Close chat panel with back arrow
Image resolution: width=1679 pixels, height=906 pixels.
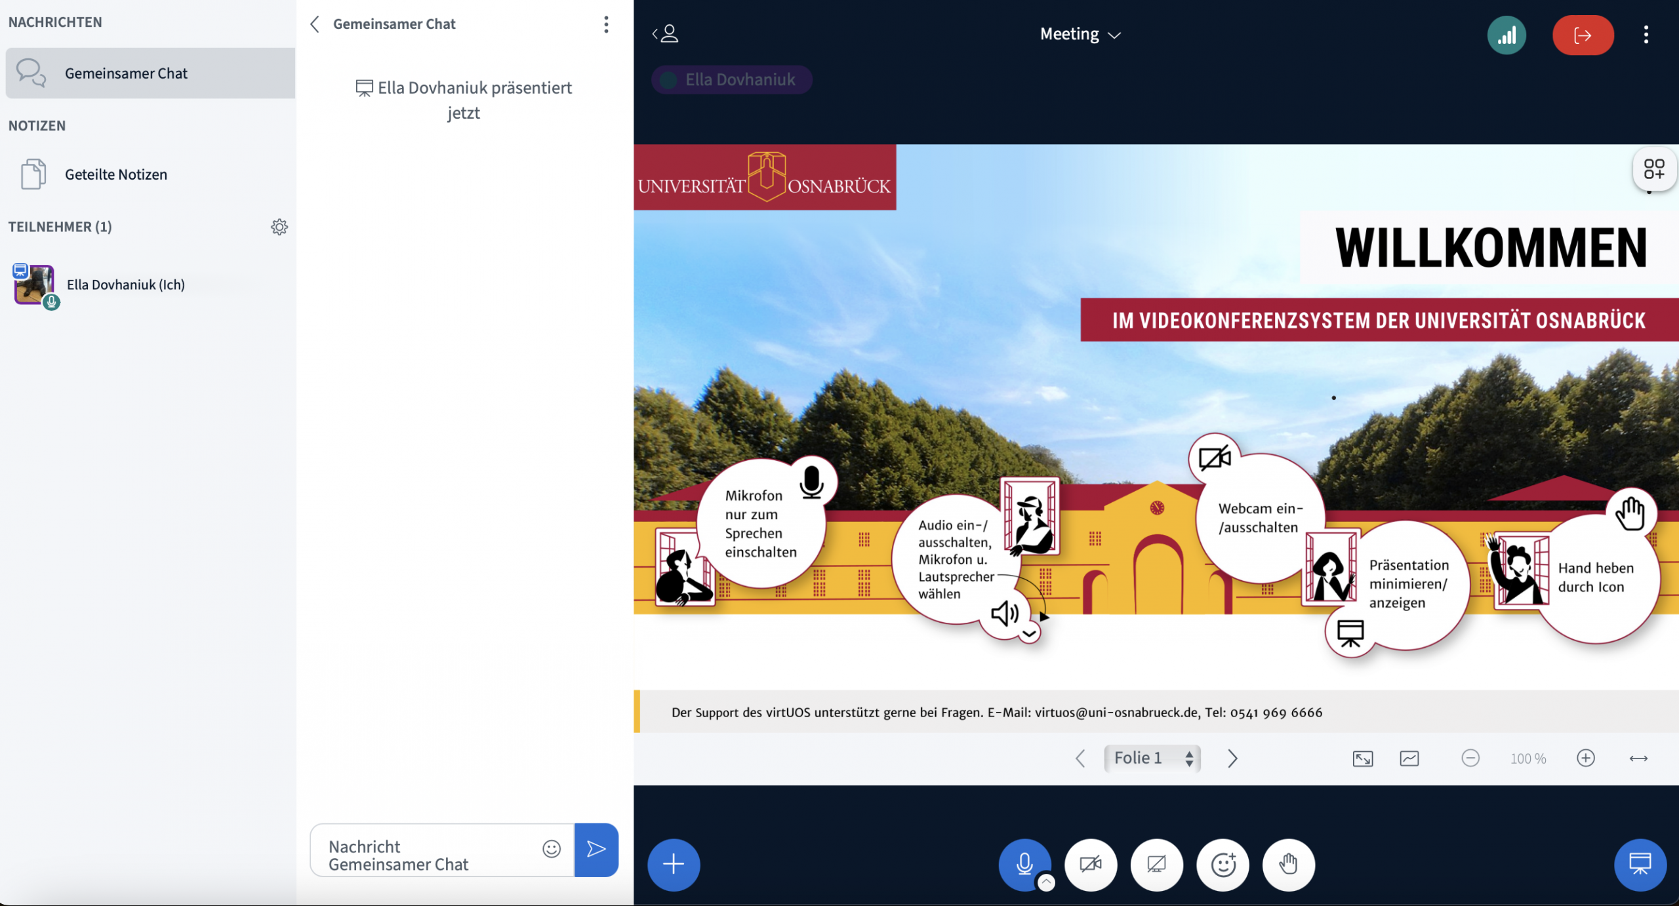(x=315, y=24)
